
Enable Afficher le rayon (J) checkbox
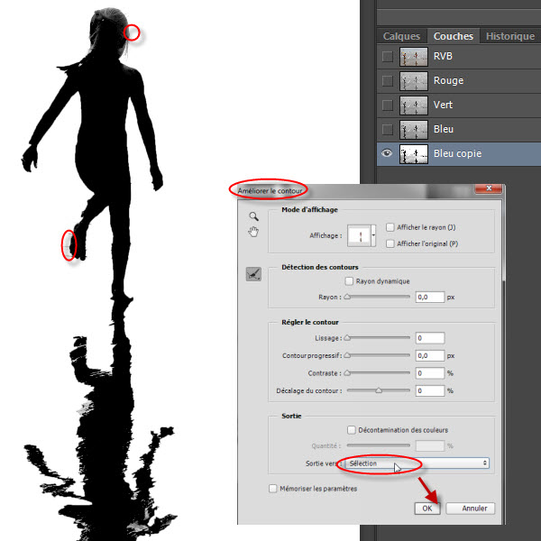(x=390, y=227)
